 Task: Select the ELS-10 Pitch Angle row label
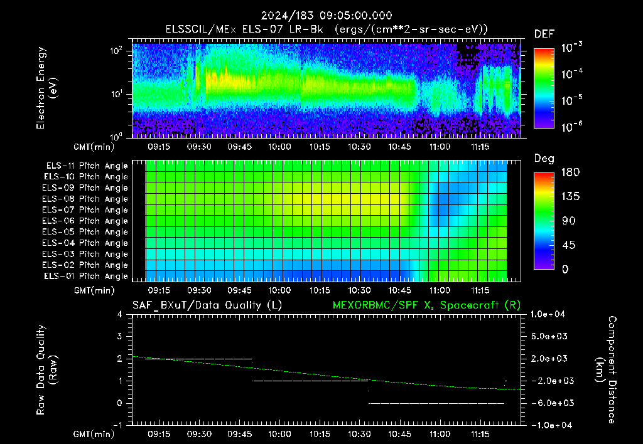86,177
